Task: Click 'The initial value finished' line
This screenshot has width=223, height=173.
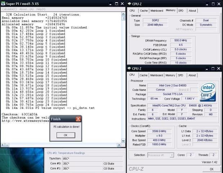Action: 46,27
